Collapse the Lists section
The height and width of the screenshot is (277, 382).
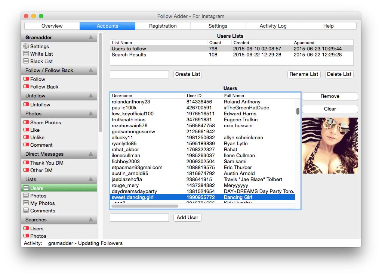92,179
